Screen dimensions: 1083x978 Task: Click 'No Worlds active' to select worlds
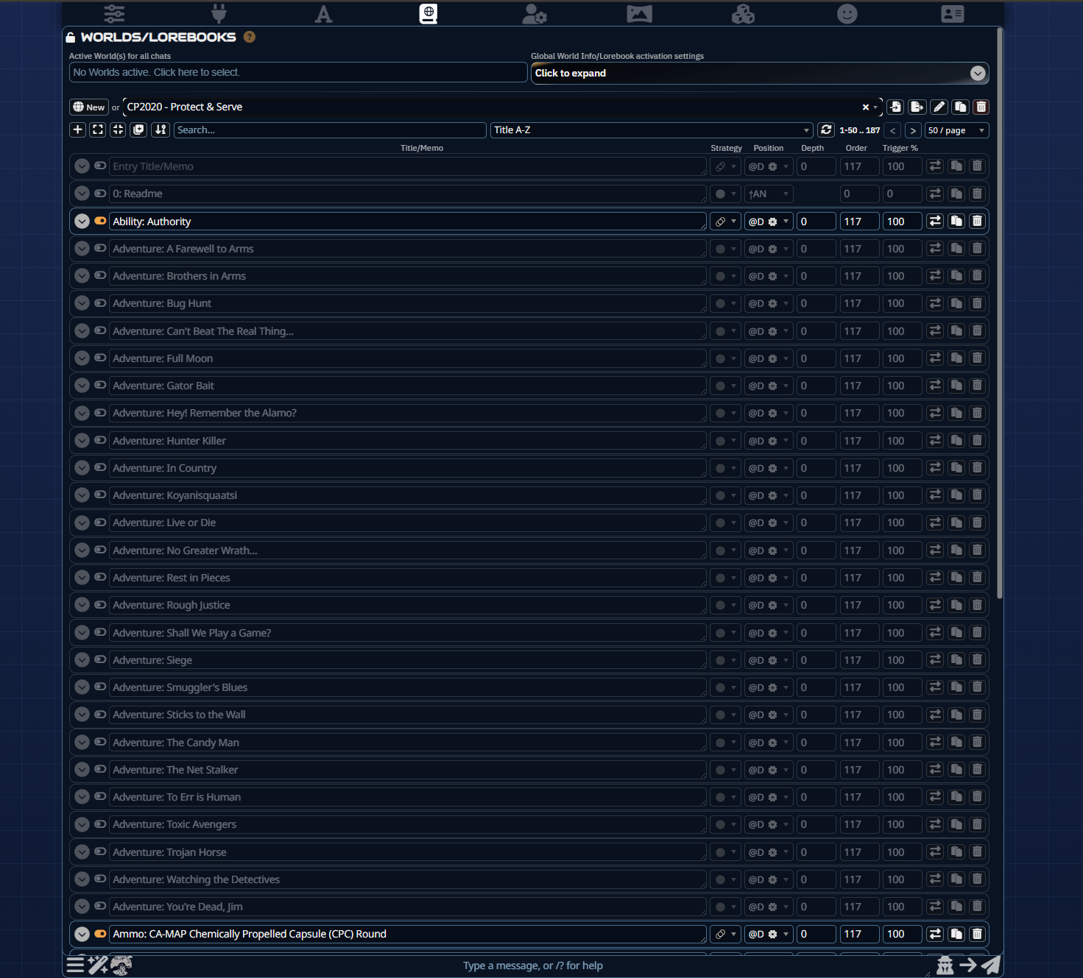298,72
